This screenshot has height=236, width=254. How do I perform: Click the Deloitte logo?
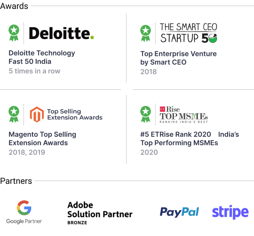pyautogui.click(x=62, y=33)
